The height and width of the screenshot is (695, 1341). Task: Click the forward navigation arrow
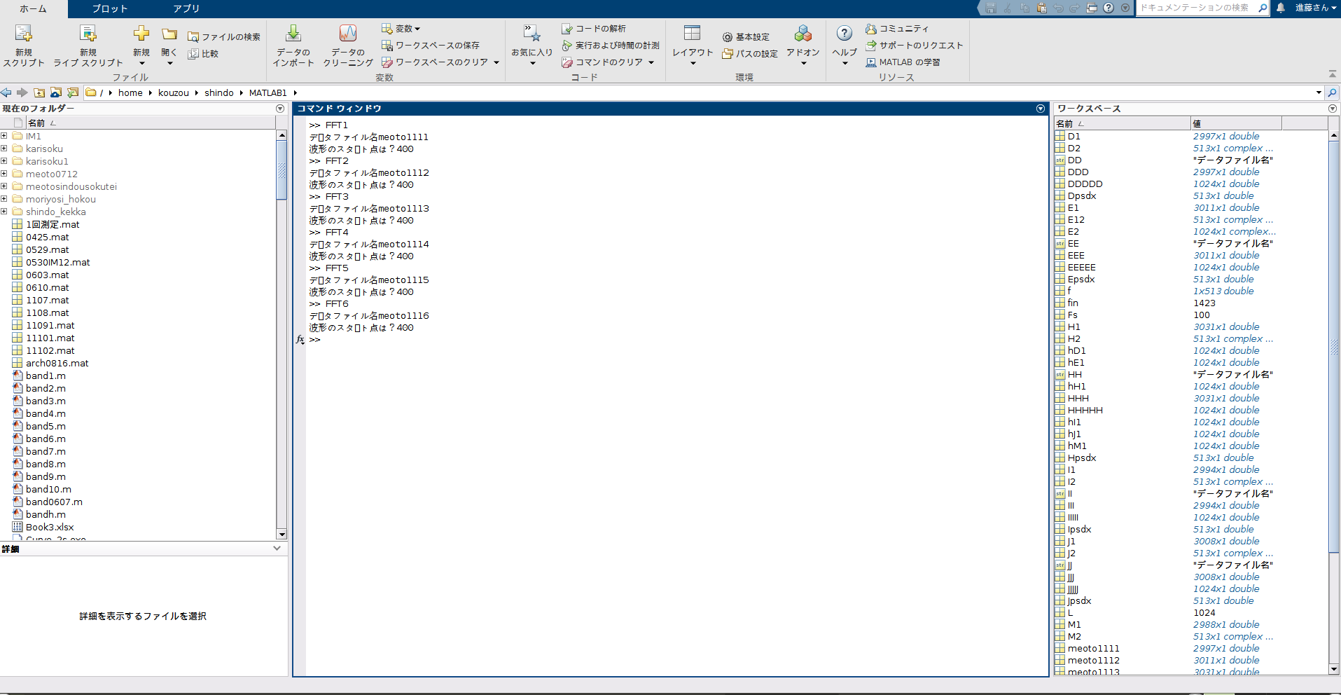(22, 92)
